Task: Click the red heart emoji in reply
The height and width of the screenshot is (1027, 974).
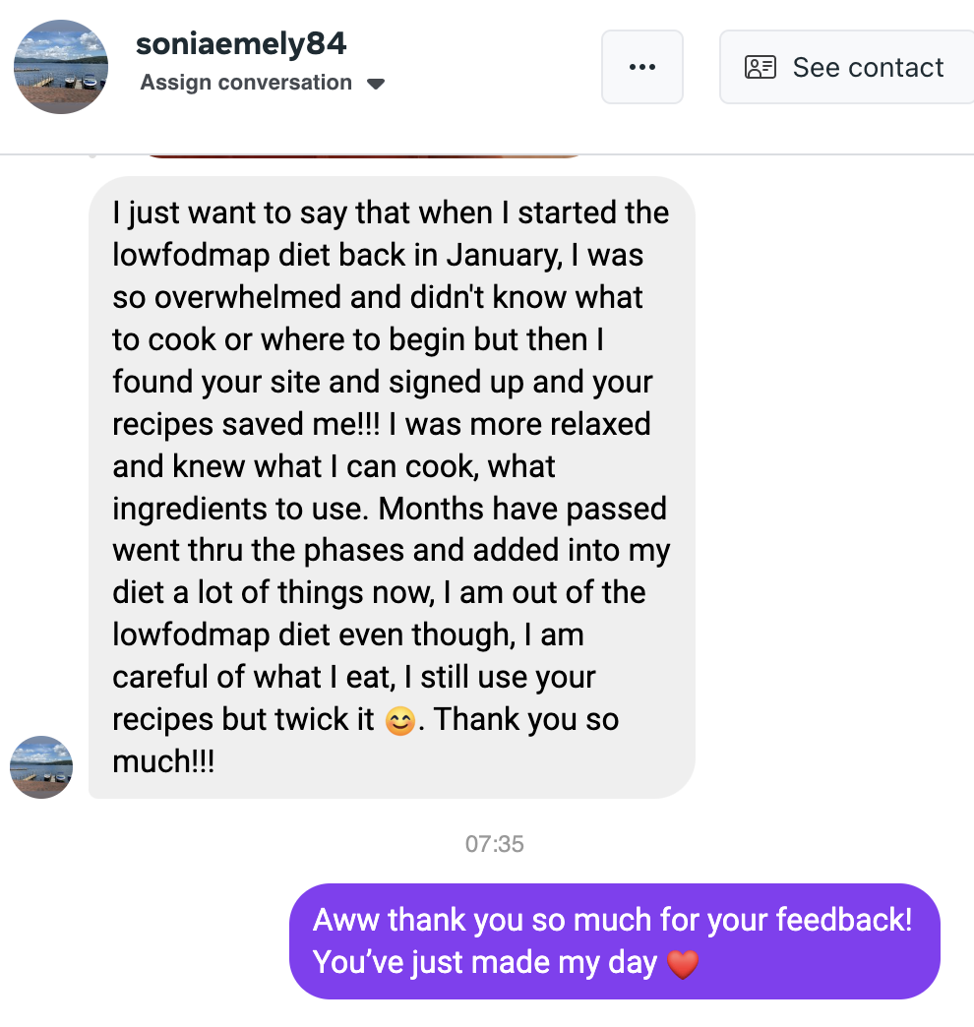Action: 682,963
